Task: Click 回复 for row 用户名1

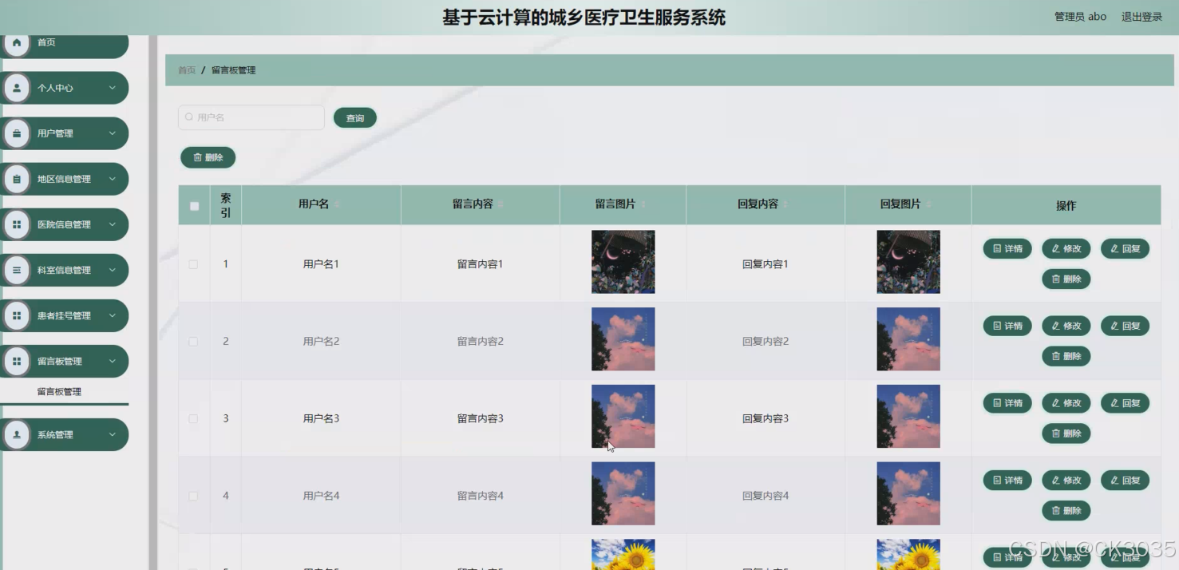Action: coord(1126,248)
